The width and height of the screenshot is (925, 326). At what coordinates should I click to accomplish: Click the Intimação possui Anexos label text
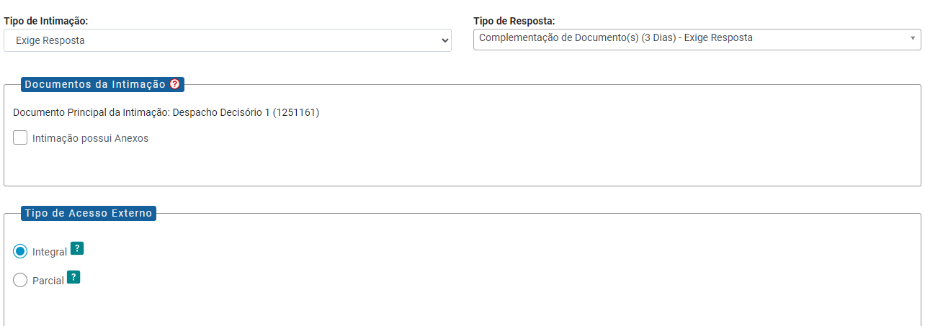pos(90,138)
